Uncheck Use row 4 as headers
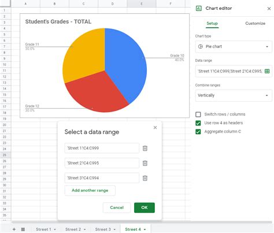 (198, 123)
